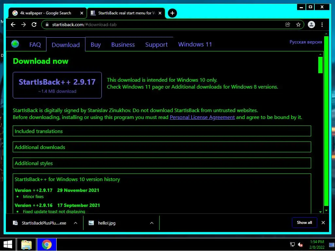
Task: Click the Download now heading
Action: (x=41, y=61)
